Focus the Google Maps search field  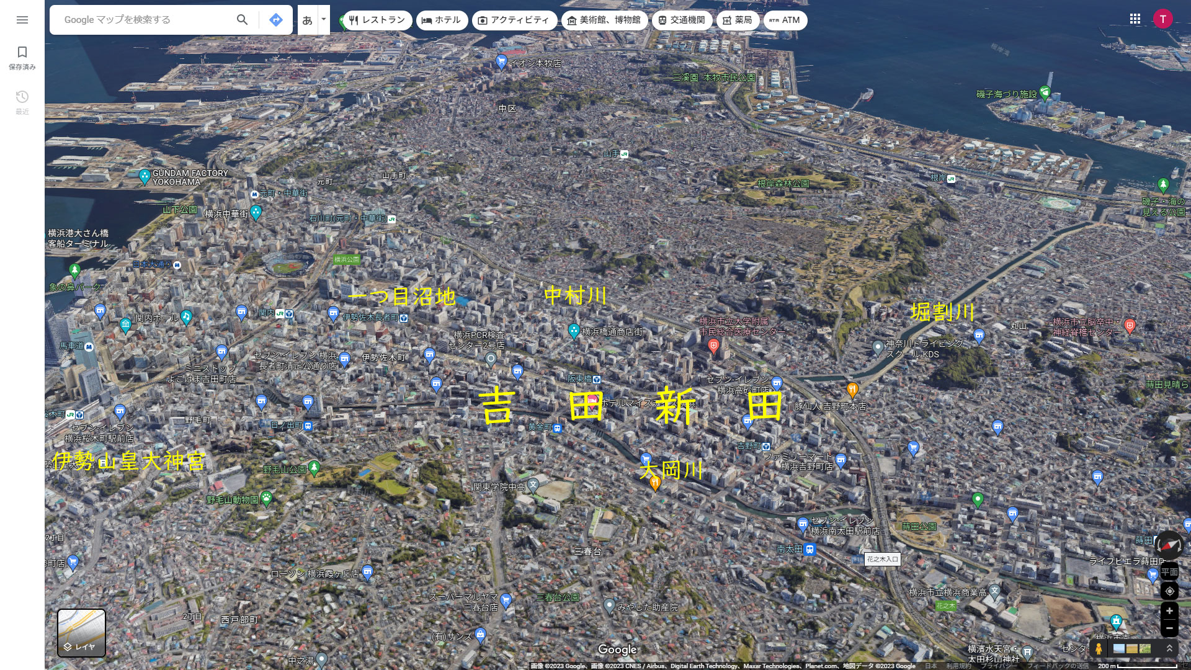tap(143, 20)
